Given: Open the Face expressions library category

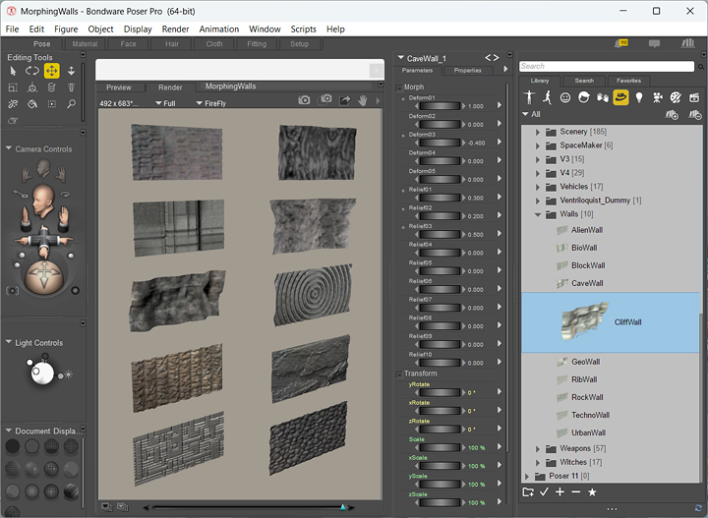Looking at the screenshot, I should point(565,97).
